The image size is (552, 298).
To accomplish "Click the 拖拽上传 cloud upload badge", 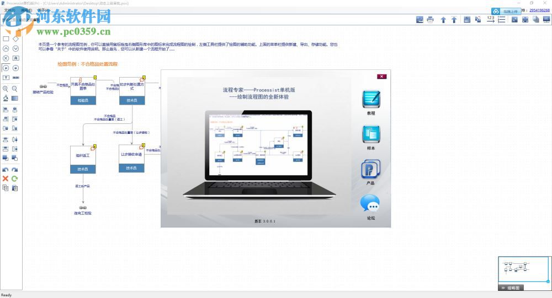I will point(506,11).
